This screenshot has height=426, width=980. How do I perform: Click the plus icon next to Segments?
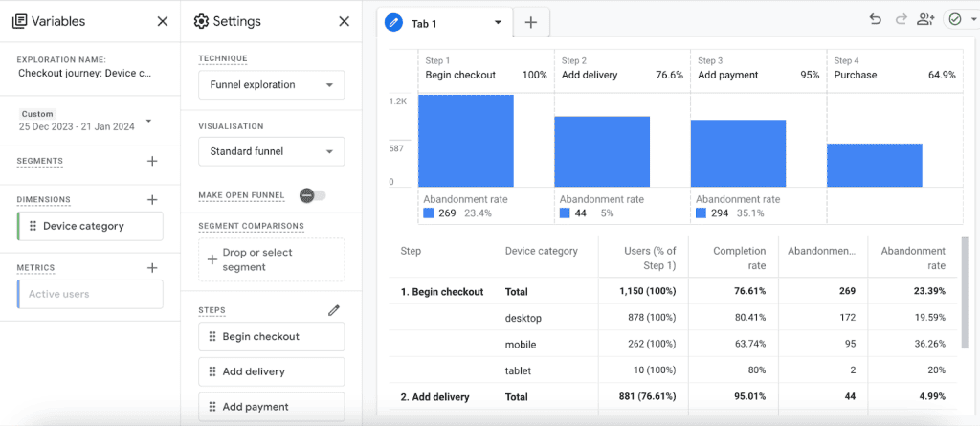(152, 161)
